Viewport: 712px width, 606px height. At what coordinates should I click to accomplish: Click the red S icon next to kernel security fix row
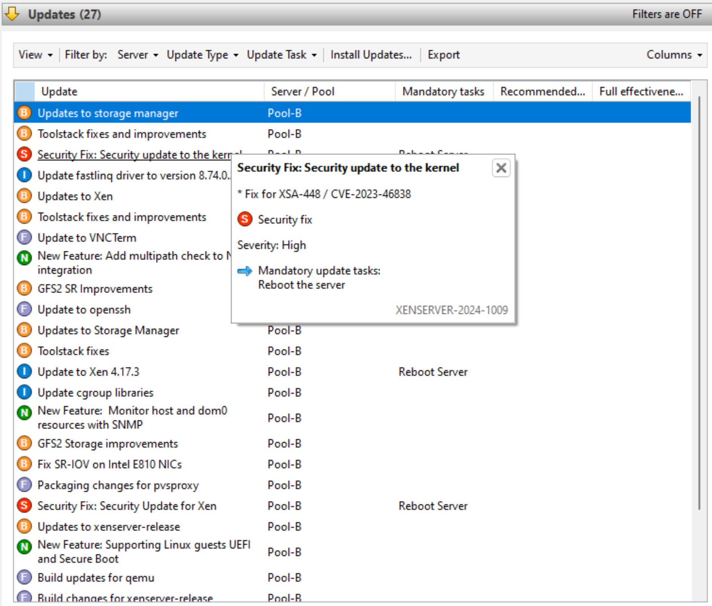[24, 154]
